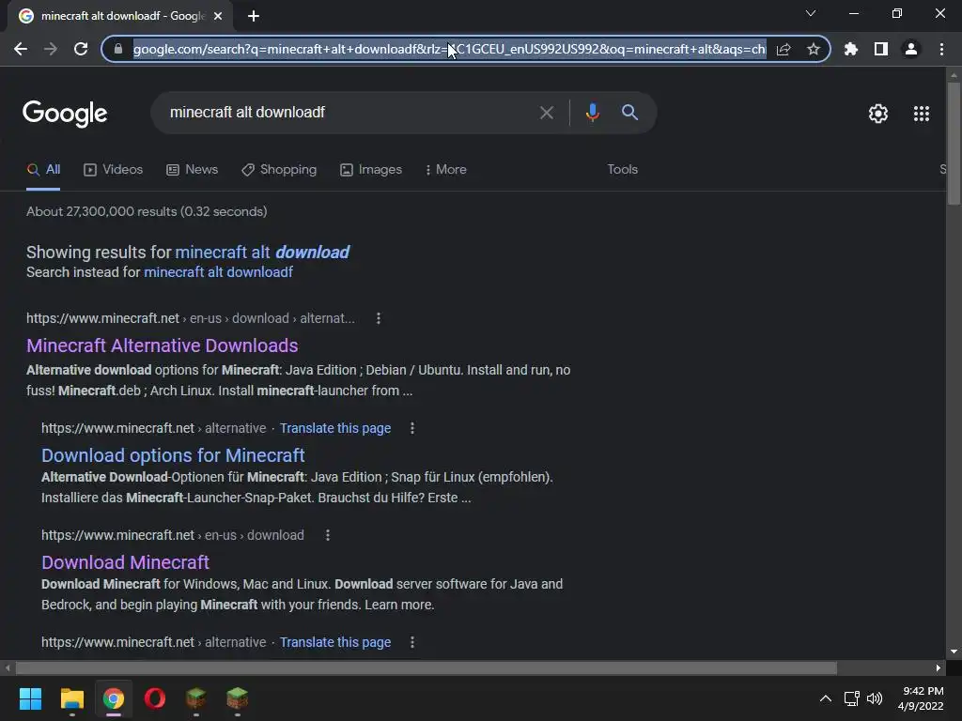Click the horizontal scrollbar right arrow
The image size is (962, 721).
(x=939, y=667)
